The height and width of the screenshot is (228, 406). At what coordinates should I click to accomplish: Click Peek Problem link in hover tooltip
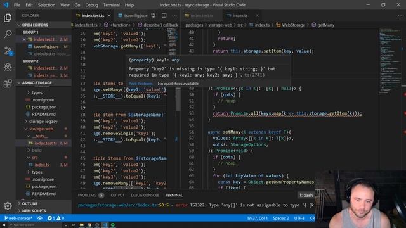[141, 84]
